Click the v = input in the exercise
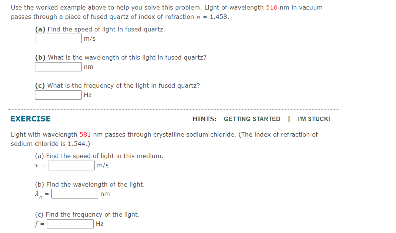The height and width of the screenshot is (233, 396). pyautogui.click(x=71, y=166)
